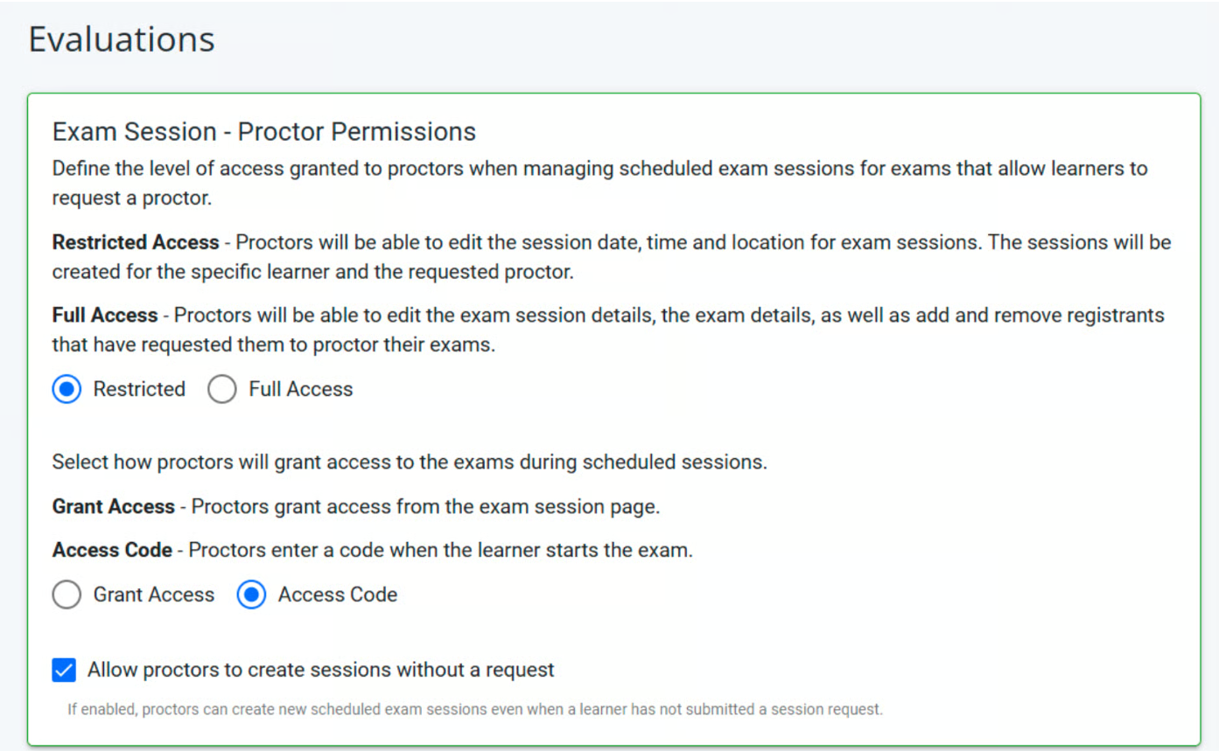The width and height of the screenshot is (1219, 751).
Task: Click the checkbox label about creating sessions
Action: click(319, 669)
